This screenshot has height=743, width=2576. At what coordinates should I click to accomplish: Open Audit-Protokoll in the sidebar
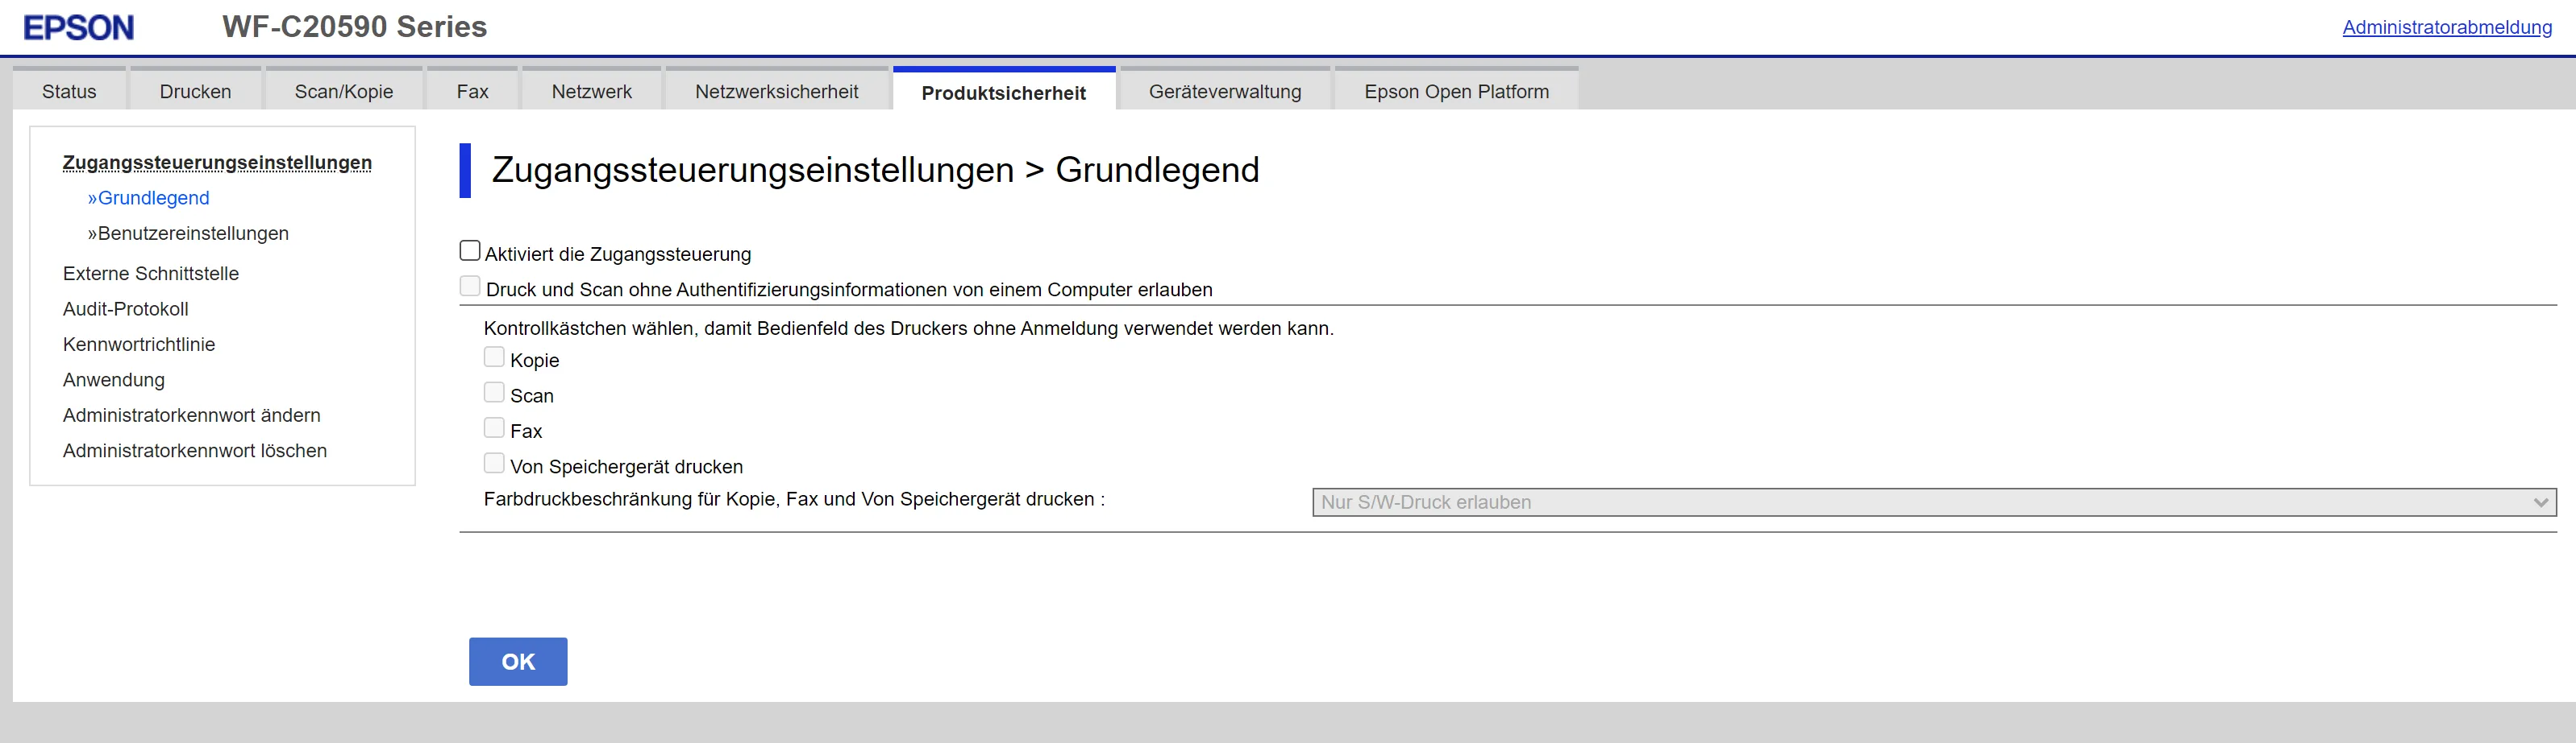coord(126,310)
